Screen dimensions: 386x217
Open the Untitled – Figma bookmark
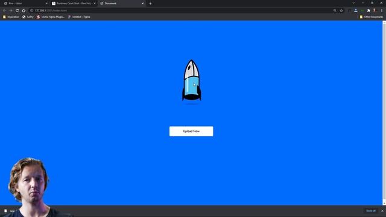coord(79,17)
